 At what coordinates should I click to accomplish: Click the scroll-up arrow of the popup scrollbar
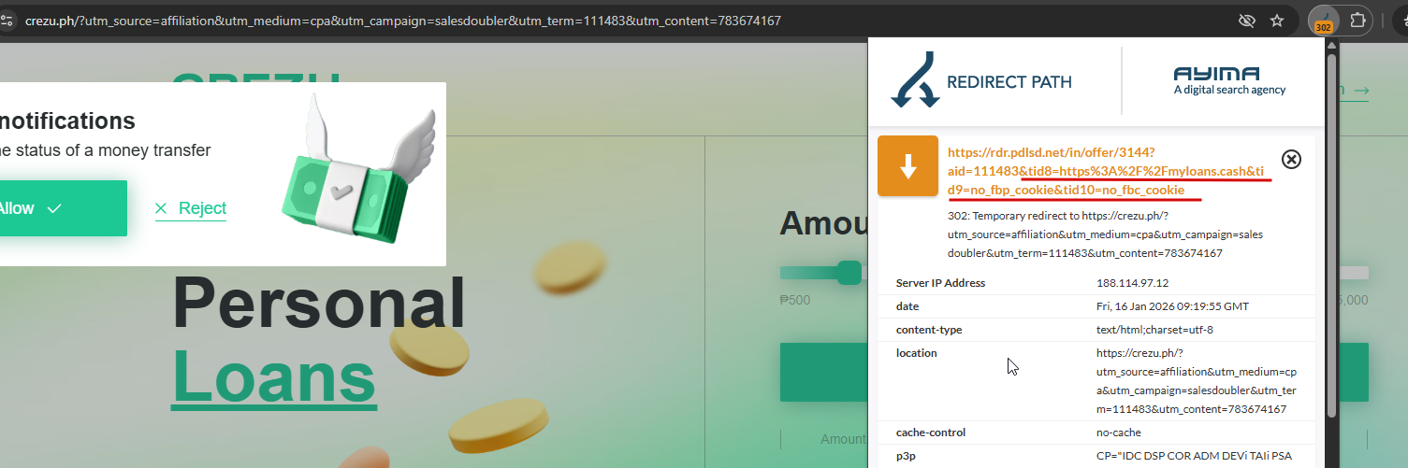[1330, 45]
